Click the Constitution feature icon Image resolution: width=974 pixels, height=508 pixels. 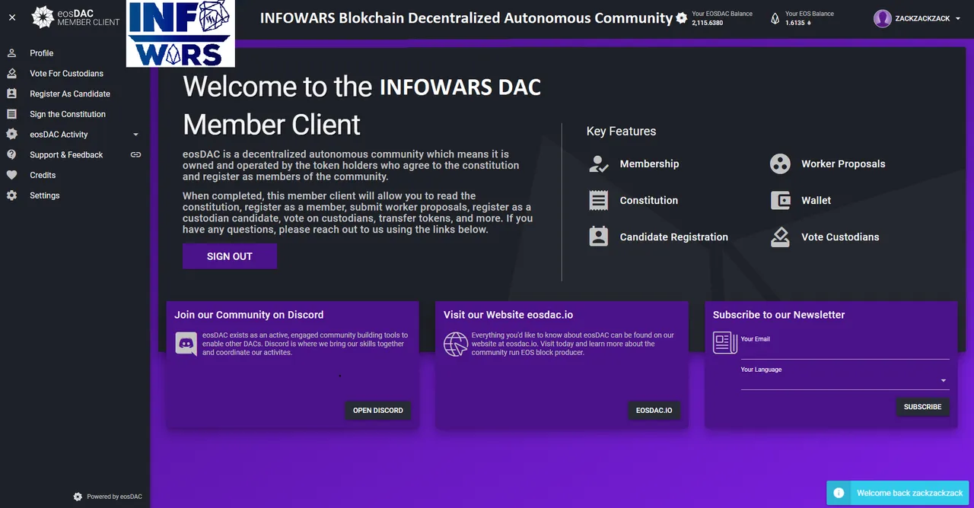599,200
